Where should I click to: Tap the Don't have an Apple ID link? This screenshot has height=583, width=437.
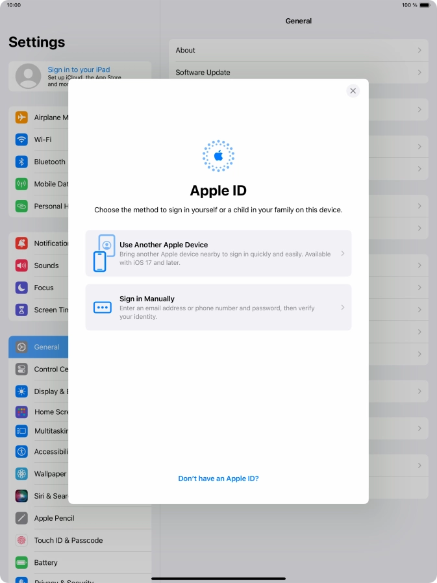click(218, 478)
